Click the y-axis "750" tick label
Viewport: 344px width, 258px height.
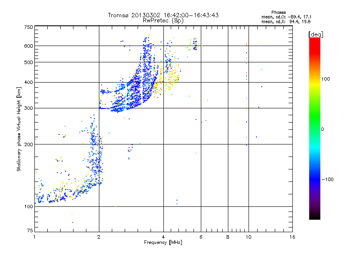(28, 27)
